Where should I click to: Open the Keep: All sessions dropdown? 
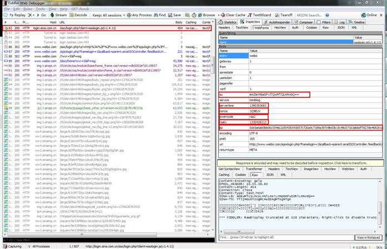[x=108, y=15]
